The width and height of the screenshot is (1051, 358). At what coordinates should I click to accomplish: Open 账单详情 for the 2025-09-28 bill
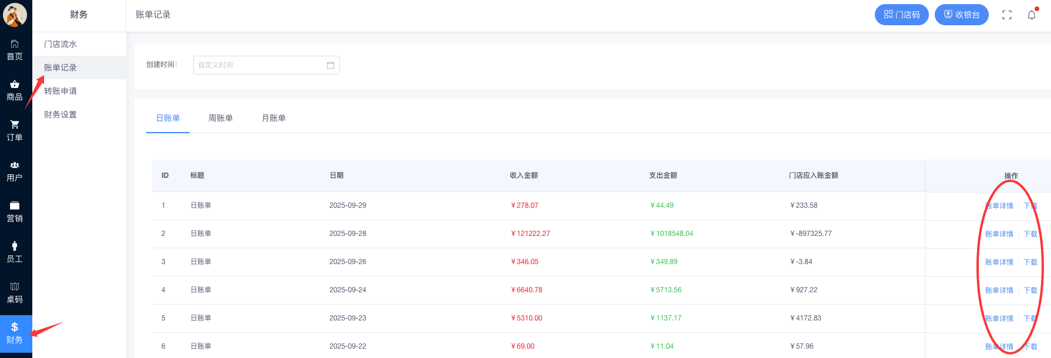tap(999, 234)
